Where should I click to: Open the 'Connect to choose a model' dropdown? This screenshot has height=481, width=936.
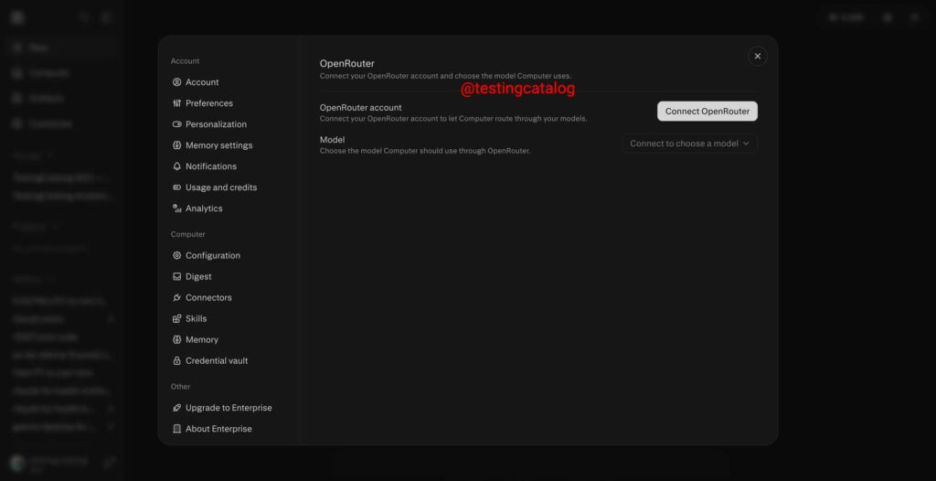coord(690,144)
